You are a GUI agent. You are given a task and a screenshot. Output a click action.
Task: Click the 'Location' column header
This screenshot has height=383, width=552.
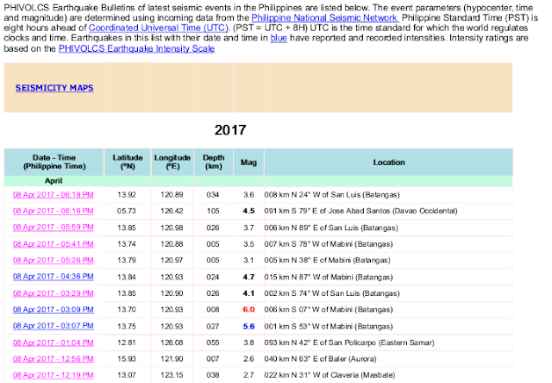click(x=389, y=162)
